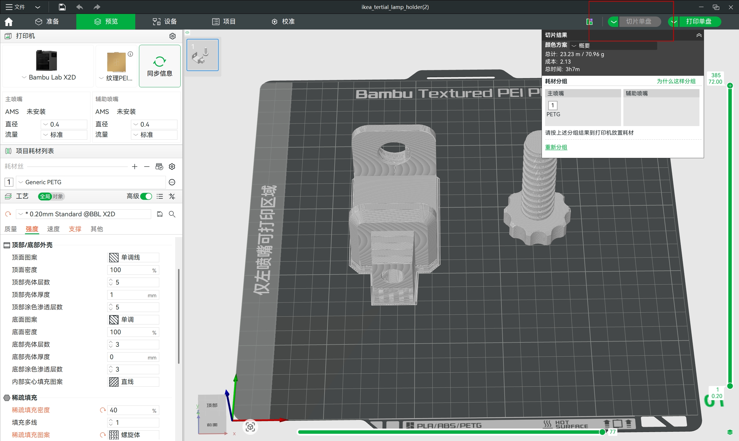The width and height of the screenshot is (739, 441).
Task: Reset the 稀疏填充密度 value icon
Action: pos(103,410)
